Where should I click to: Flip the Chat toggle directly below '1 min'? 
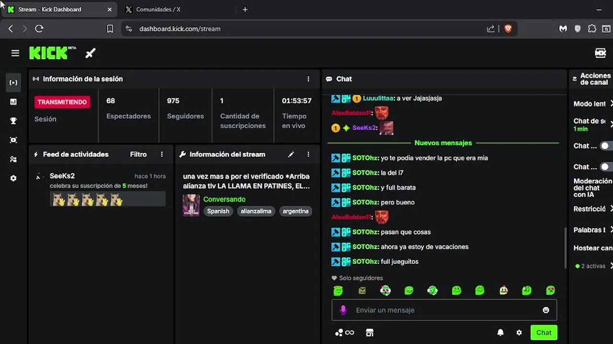606,146
